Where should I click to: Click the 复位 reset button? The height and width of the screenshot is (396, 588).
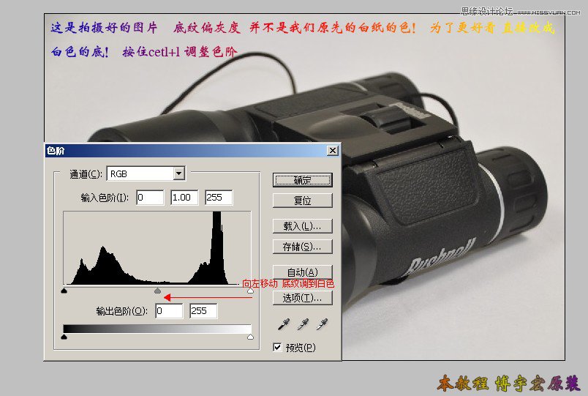pos(302,201)
